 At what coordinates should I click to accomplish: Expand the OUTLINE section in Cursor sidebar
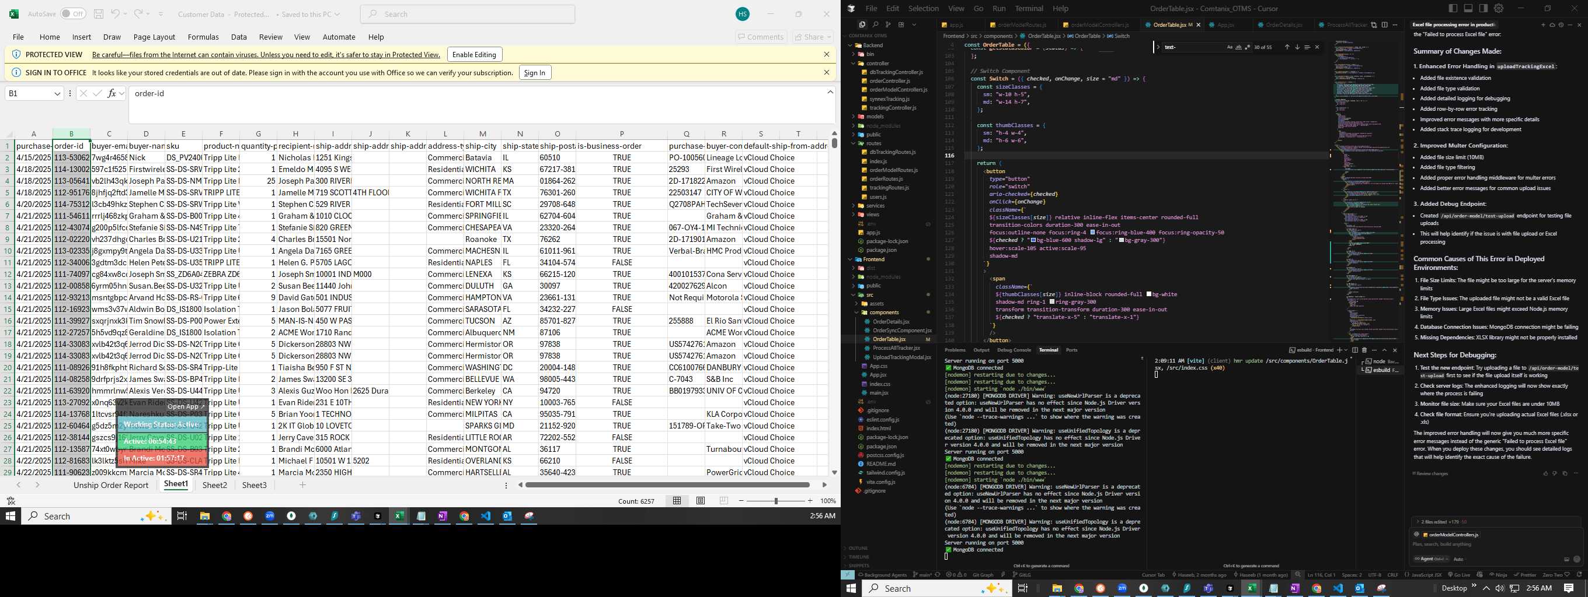tap(858, 548)
